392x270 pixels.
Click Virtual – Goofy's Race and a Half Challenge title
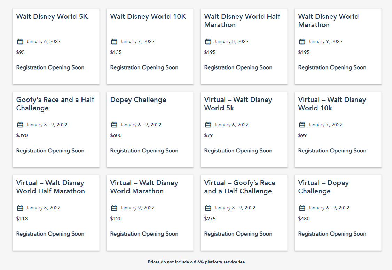coord(240,187)
